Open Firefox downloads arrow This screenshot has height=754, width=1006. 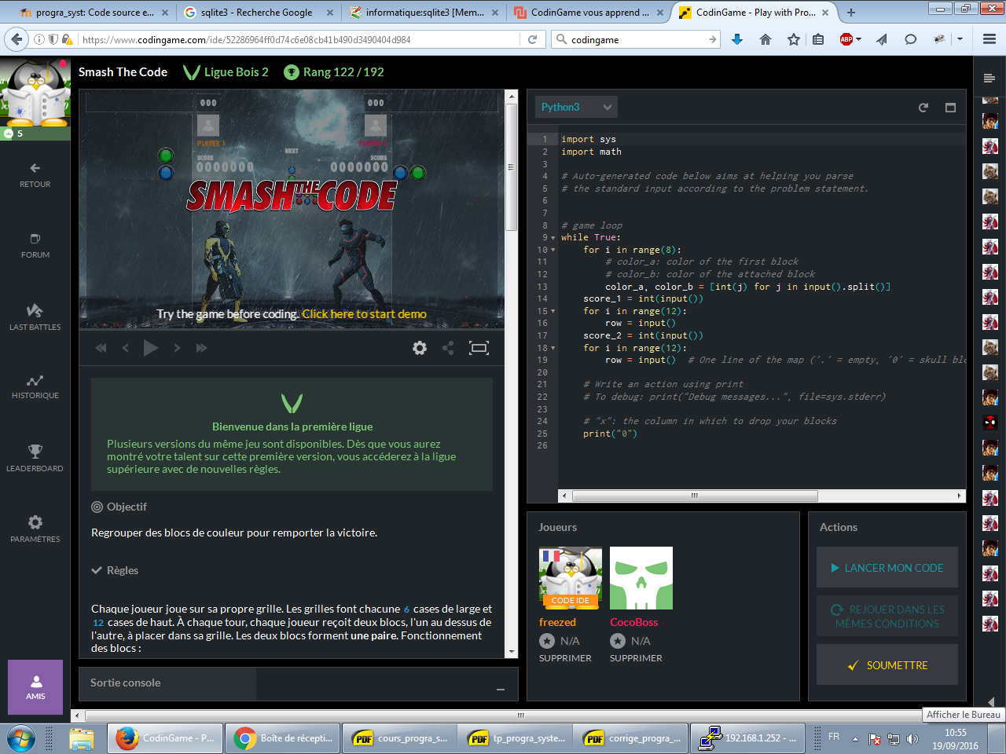[x=737, y=39]
